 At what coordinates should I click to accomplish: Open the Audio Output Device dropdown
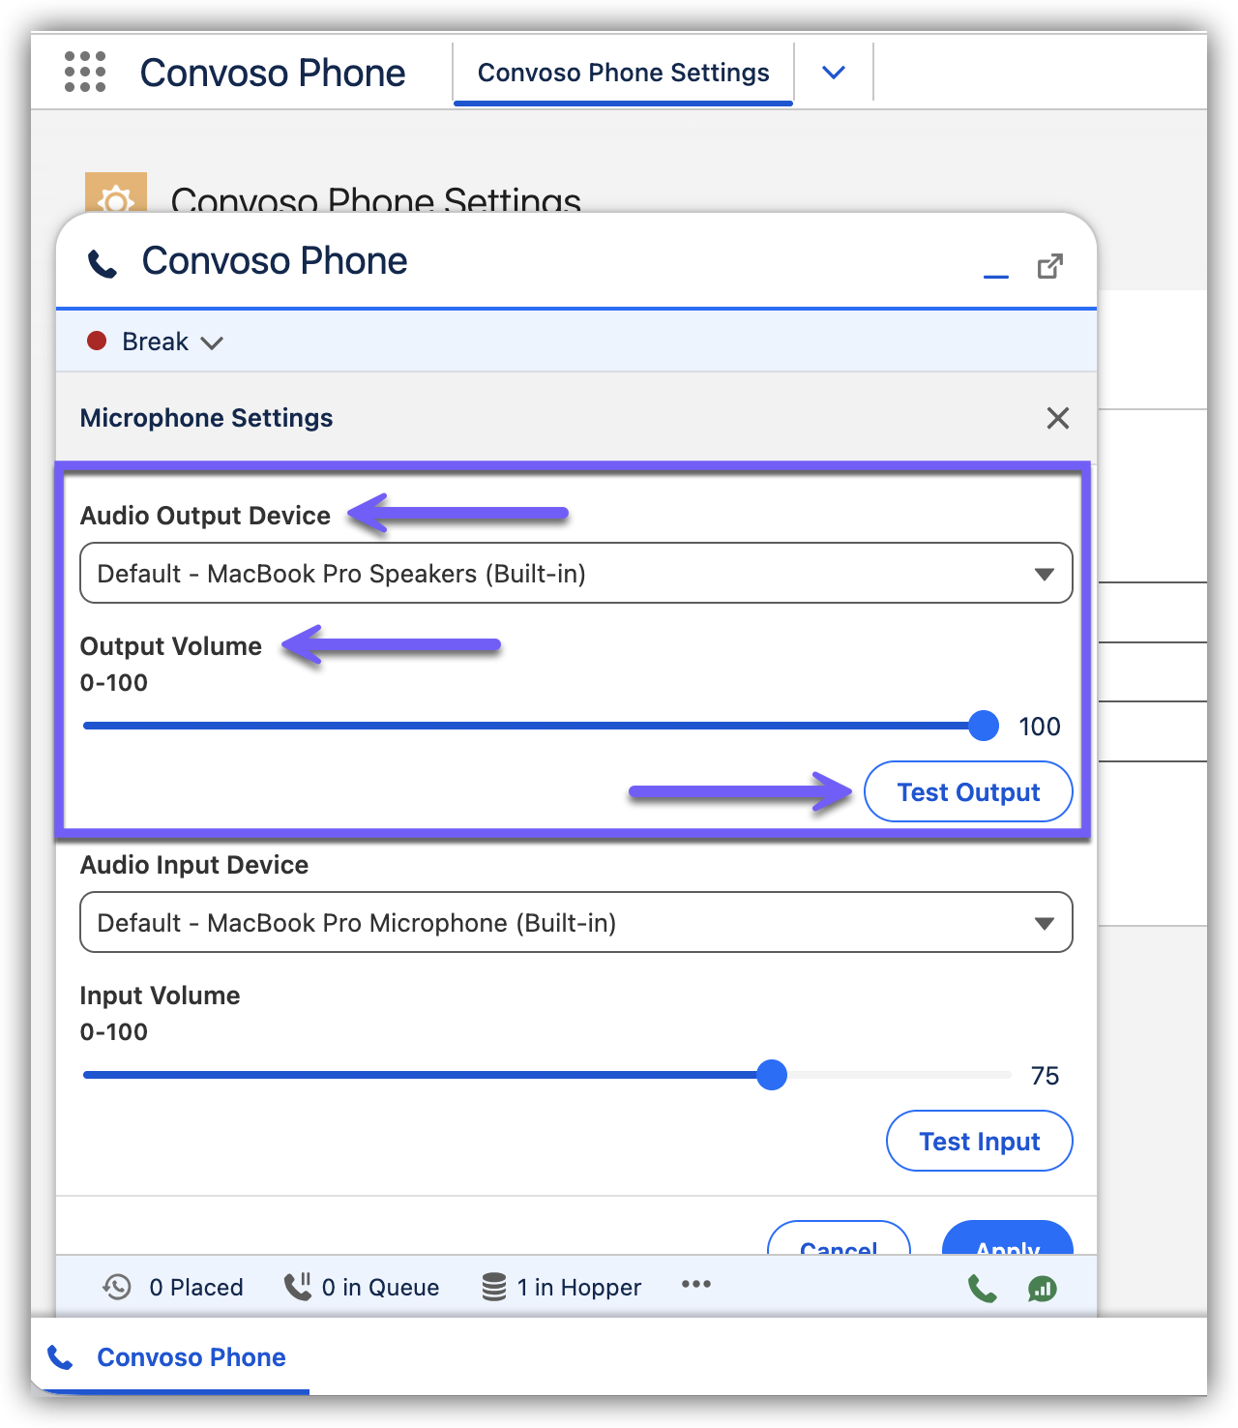(575, 574)
